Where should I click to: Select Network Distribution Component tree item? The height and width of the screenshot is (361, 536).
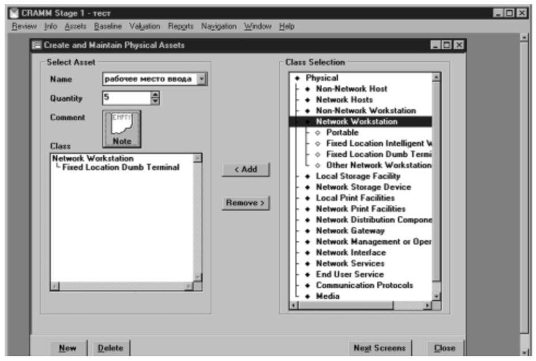[x=374, y=220]
